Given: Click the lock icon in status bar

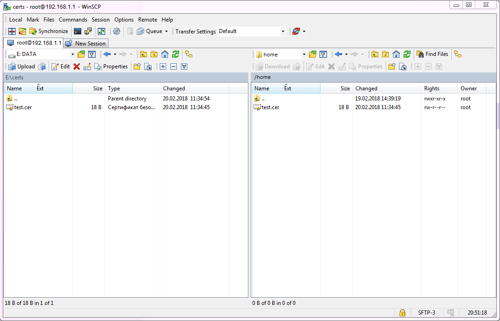Looking at the screenshot, I should 402,312.
